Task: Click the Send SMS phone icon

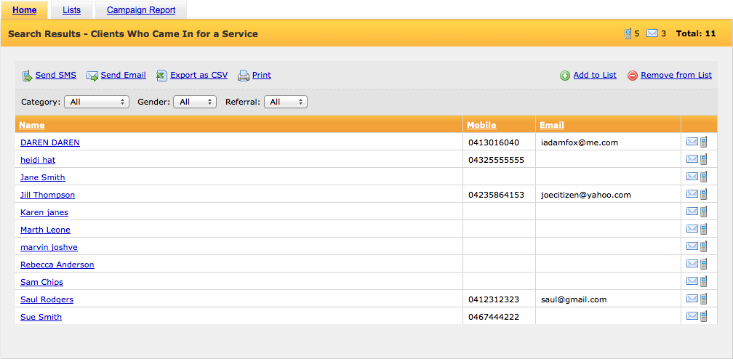Action: 28,76
